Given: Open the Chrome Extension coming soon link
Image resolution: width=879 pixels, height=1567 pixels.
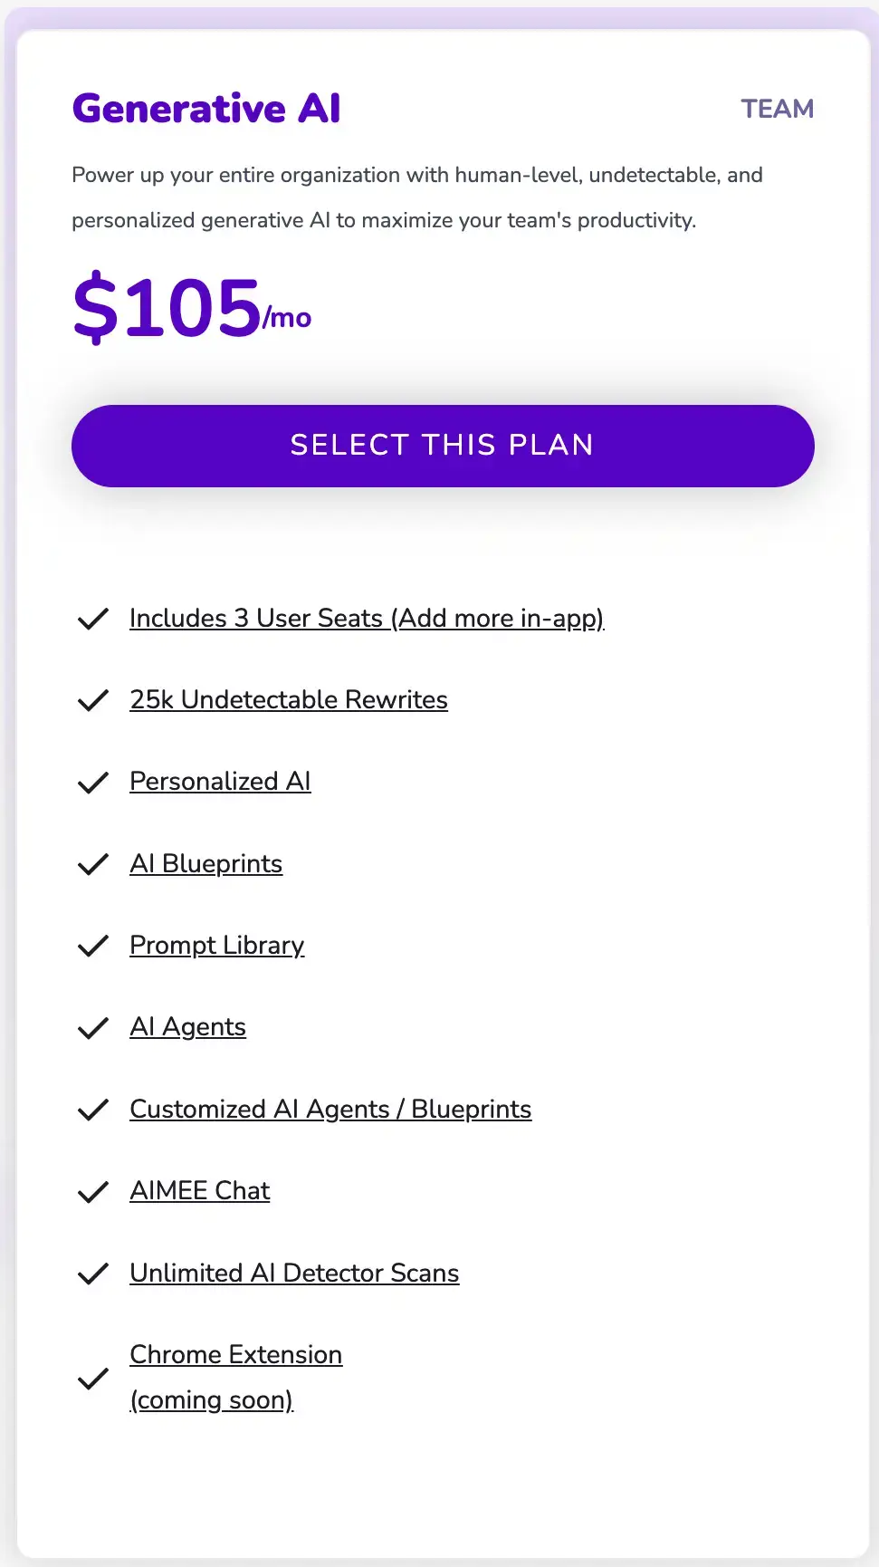Looking at the screenshot, I should (236, 1355).
